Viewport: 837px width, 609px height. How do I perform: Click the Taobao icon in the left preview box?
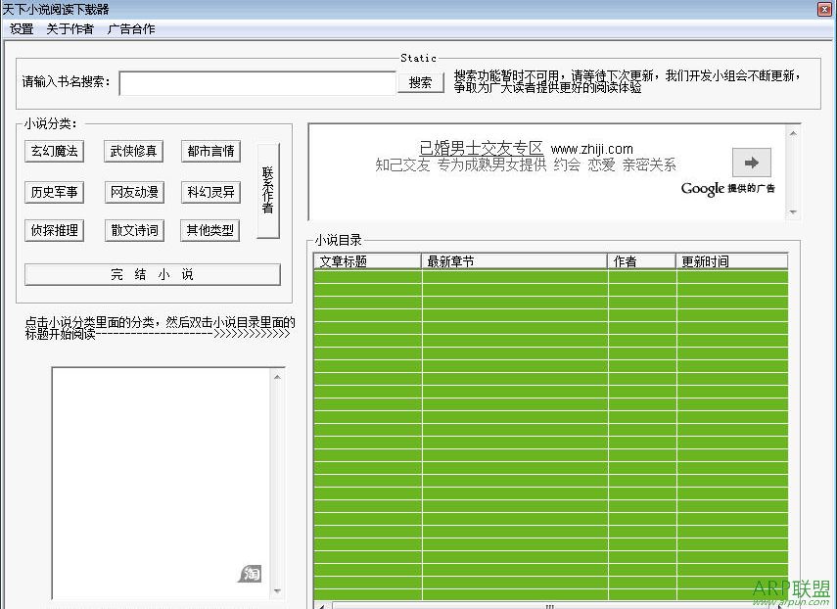(x=251, y=573)
